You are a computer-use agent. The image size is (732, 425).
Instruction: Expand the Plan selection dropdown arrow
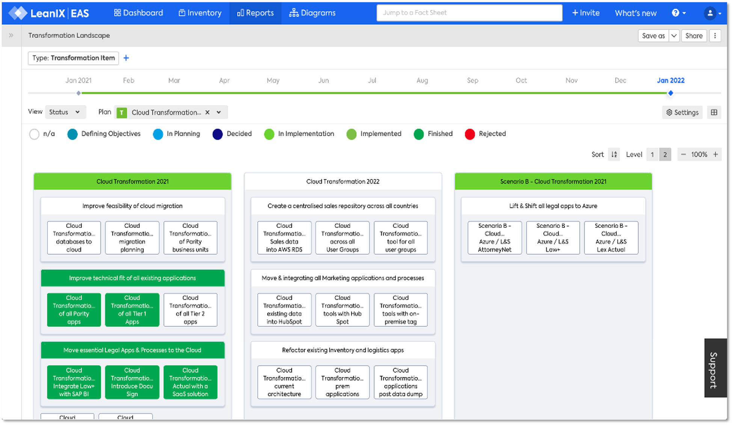pos(219,112)
